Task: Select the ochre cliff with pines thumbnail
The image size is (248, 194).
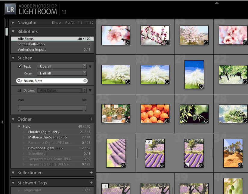Action: click(x=233, y=153)
